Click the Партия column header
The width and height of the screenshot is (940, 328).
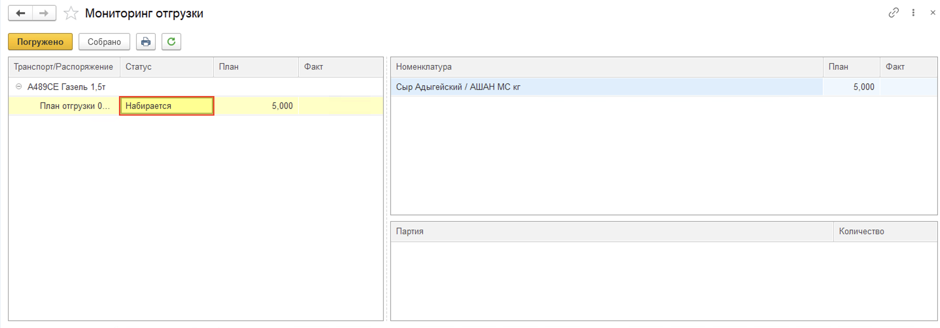click(410, 232)
